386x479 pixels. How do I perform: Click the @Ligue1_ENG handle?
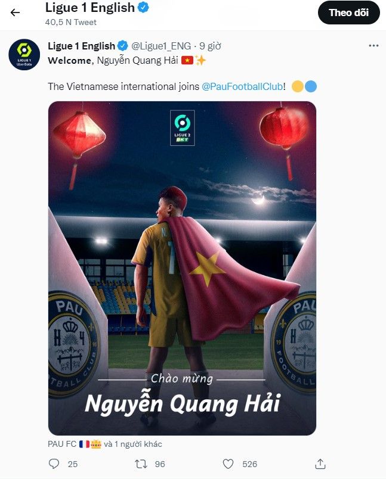[161, 46]
